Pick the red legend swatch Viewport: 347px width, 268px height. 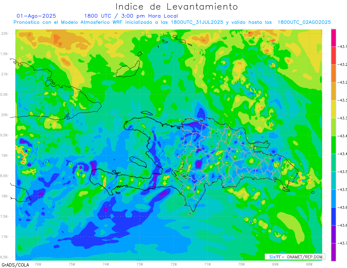(333, 55)
